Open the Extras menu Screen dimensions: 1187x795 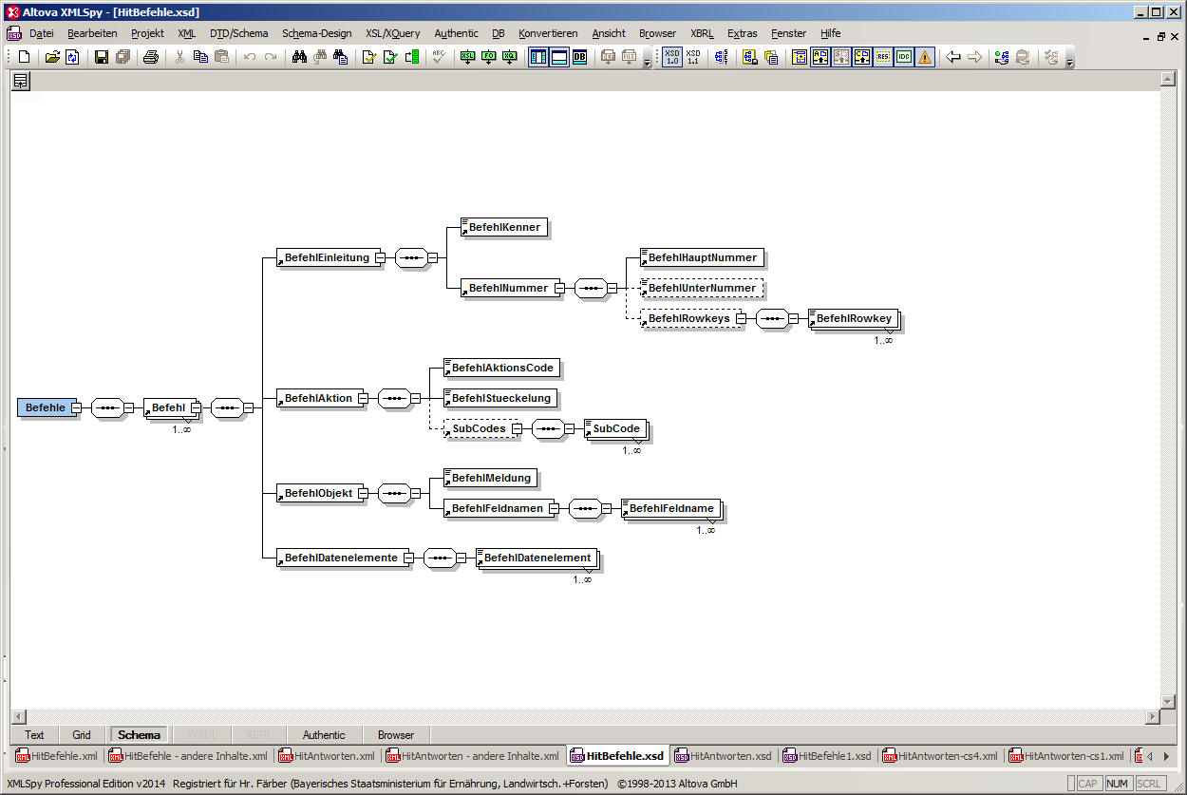click(743, 33)
